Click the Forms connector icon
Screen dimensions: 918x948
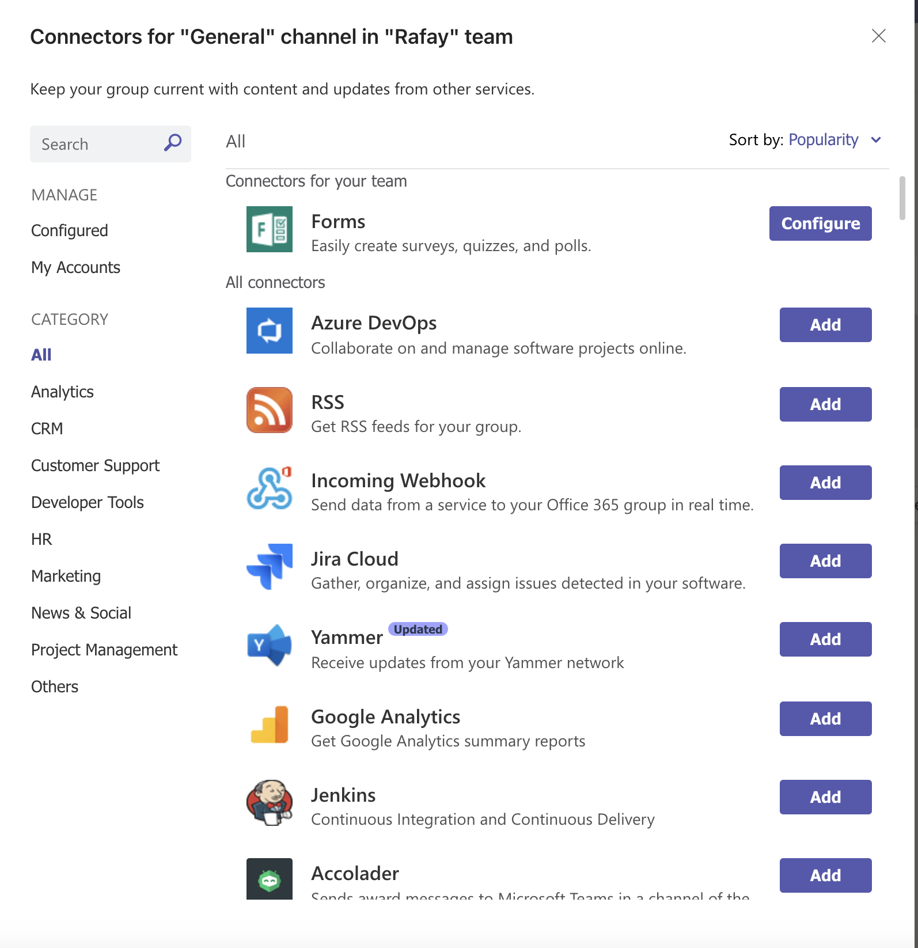pyautogui.click(x=269, y=229)
